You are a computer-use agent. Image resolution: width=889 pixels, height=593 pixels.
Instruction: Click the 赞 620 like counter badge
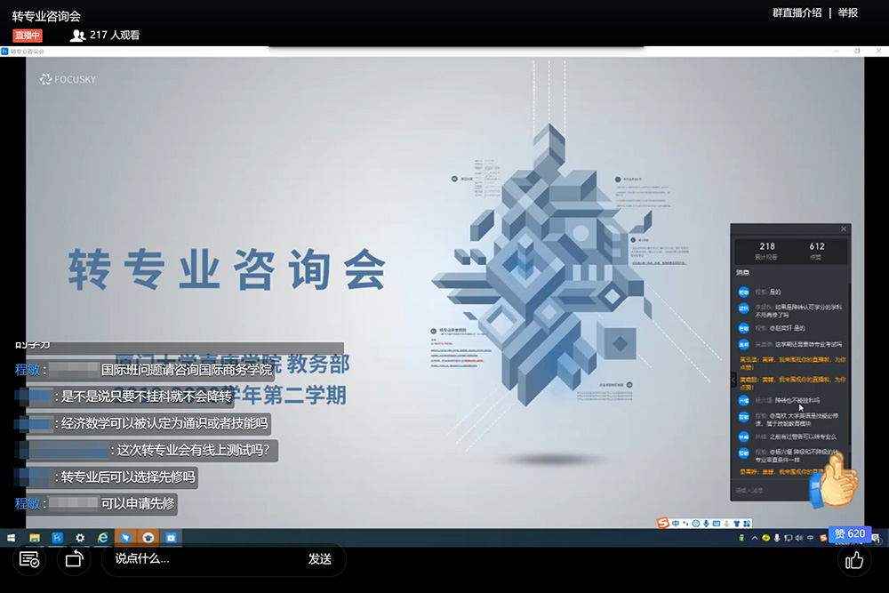(849, 533)
